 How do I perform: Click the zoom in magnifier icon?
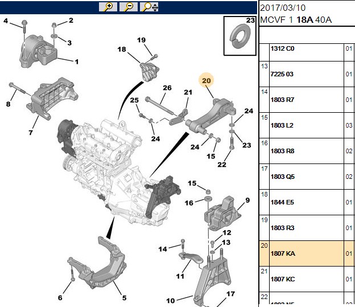pos(108,7)
